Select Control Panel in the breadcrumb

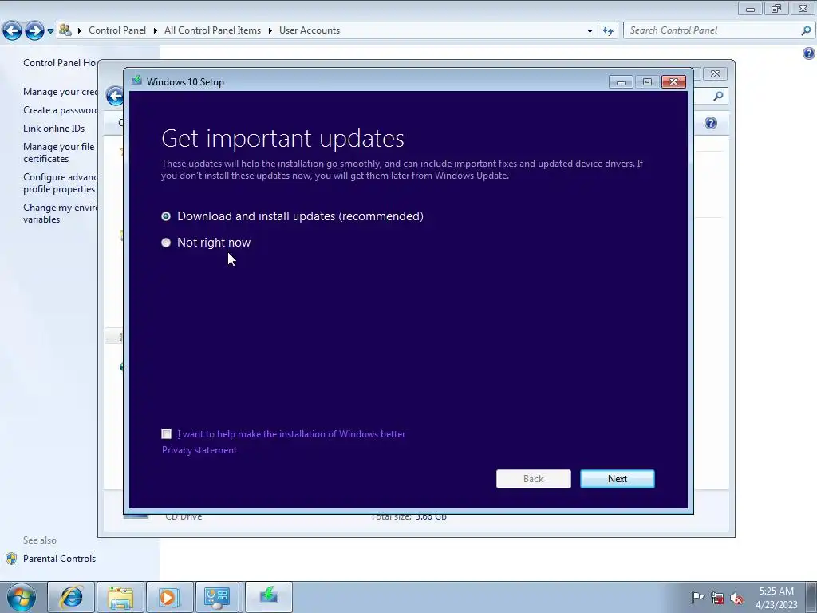117,30
